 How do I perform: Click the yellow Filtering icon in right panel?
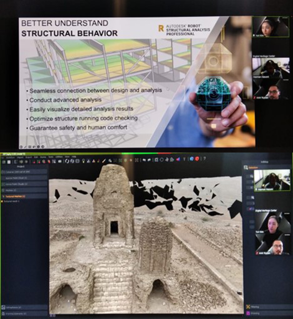(x=248, y=306)
